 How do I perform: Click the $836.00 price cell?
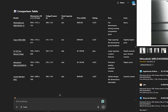tap(80, 23)
